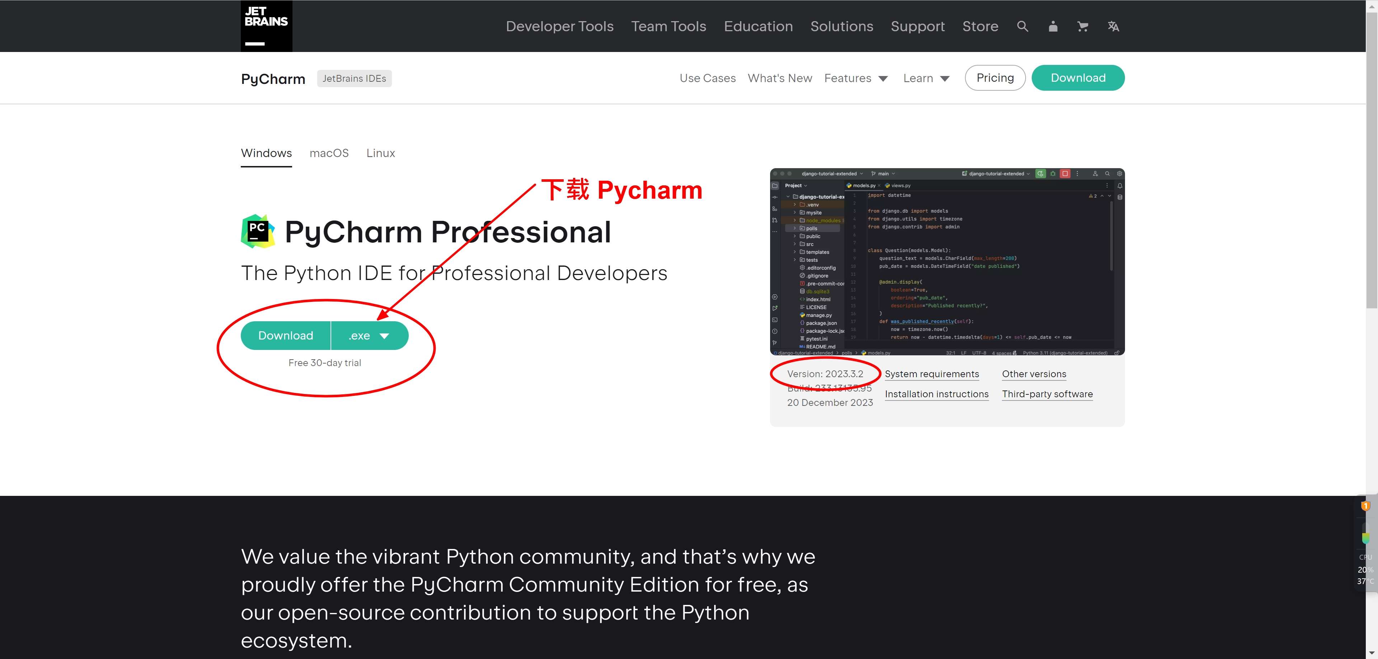
Task: Click the PyCharm PC logo icon
Action: coord(258,231)
